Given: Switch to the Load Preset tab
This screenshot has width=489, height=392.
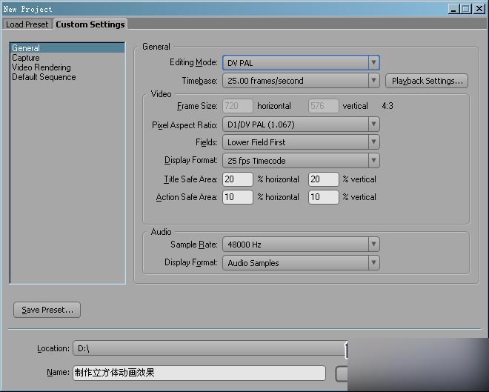Looking at the screenshot, I should pyautogui.click(x=27, y=24).
